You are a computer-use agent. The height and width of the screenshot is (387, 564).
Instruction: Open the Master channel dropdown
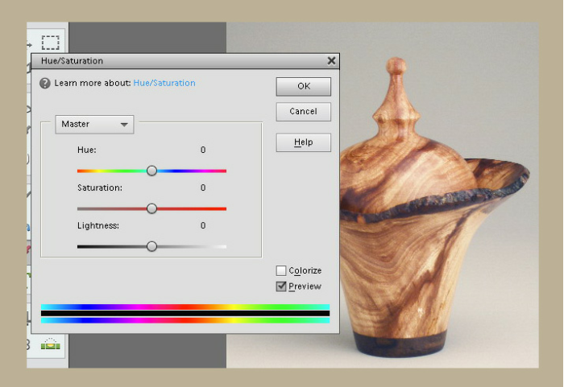[94, 125]
